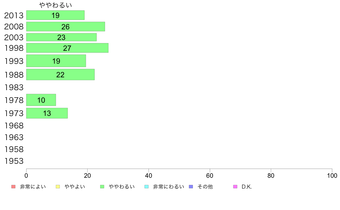The height and width of the screenshot is (210, 340).
Task: Click the 1983 year axis label
Action: [x=14, y=87]
